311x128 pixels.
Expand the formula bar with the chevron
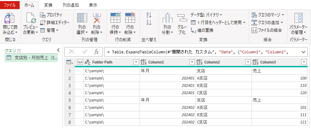(303, 52)
